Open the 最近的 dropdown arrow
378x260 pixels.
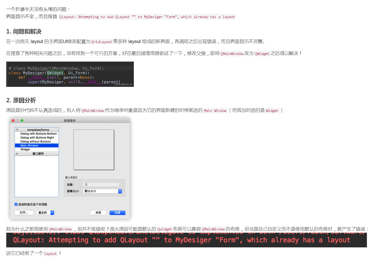coord(52,213)
